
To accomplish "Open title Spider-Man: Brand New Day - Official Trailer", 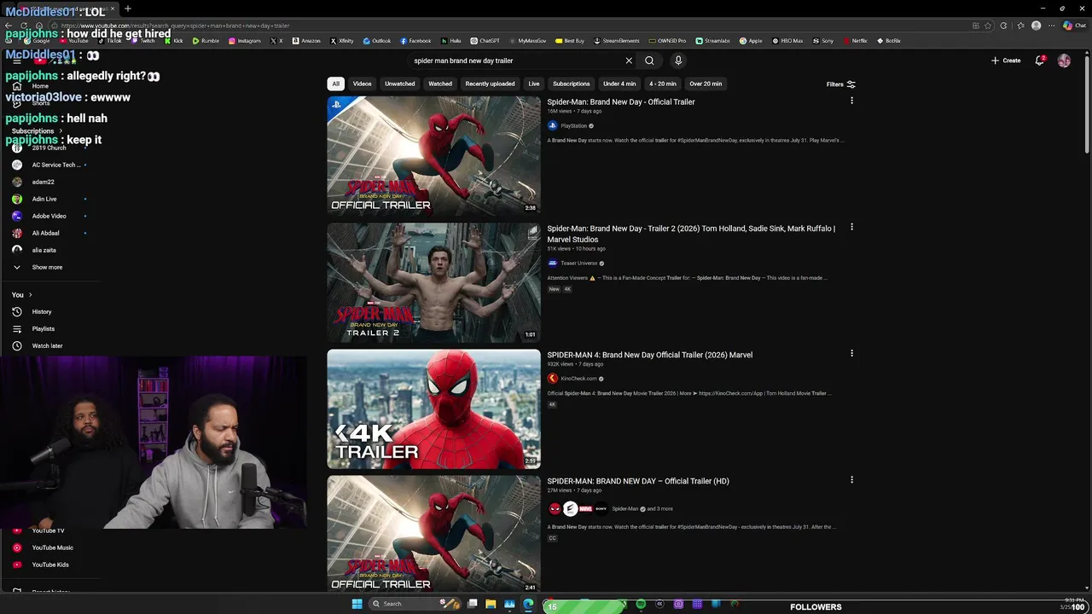I will 621,102.
